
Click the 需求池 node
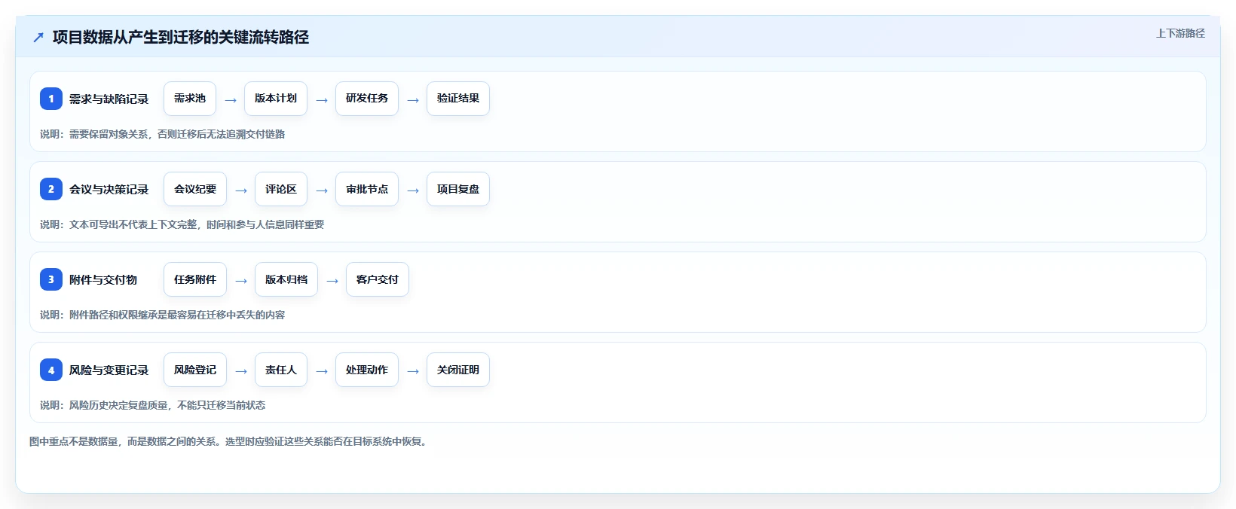pyautogui.click(x=190, y=99)
